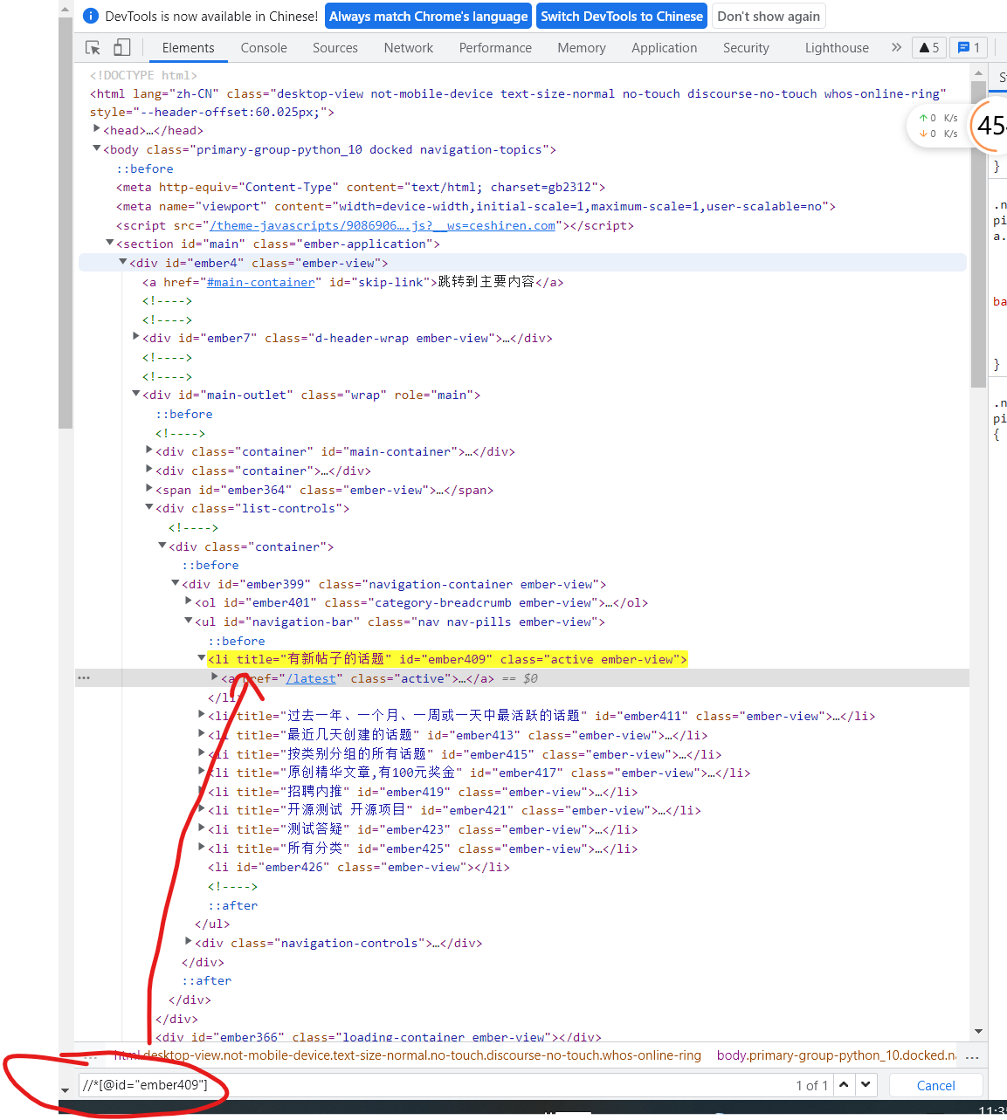Go to next search result arrow

pyautogui.click(x=866, y=1084)
